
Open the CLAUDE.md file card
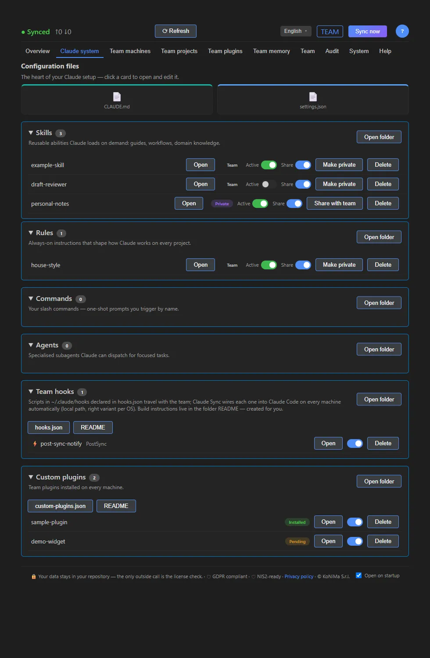pos(117,100)
